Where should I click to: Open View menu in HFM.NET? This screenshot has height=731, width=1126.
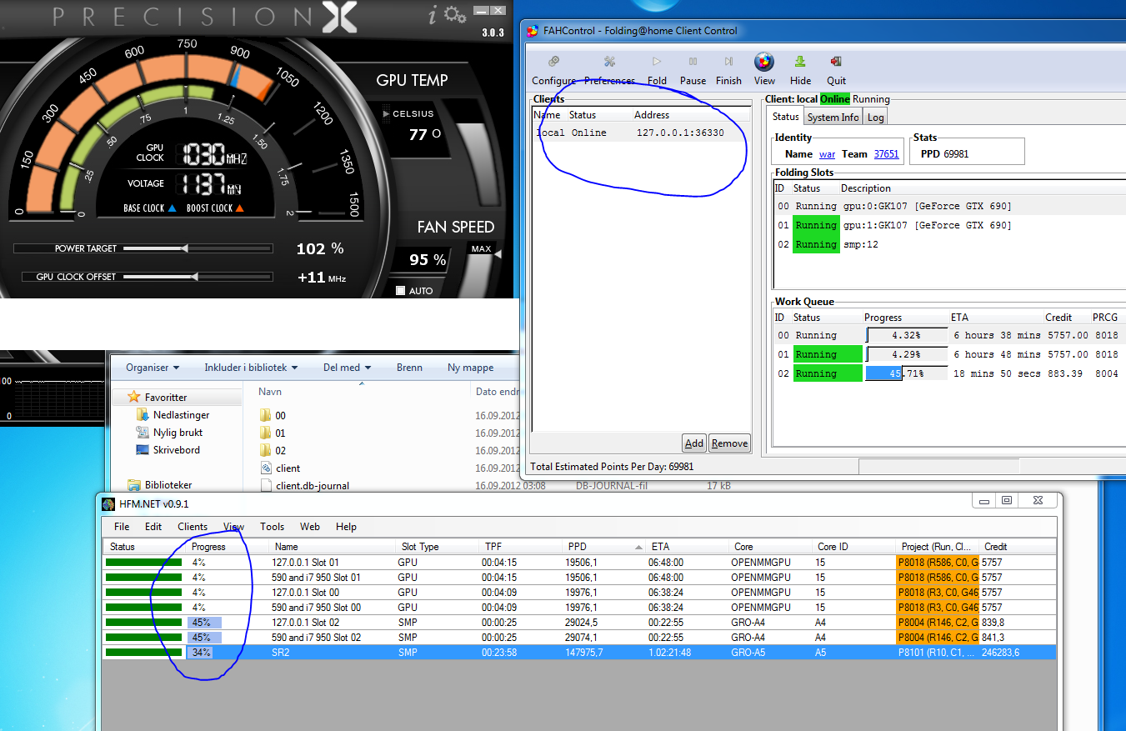coord(233,527)
